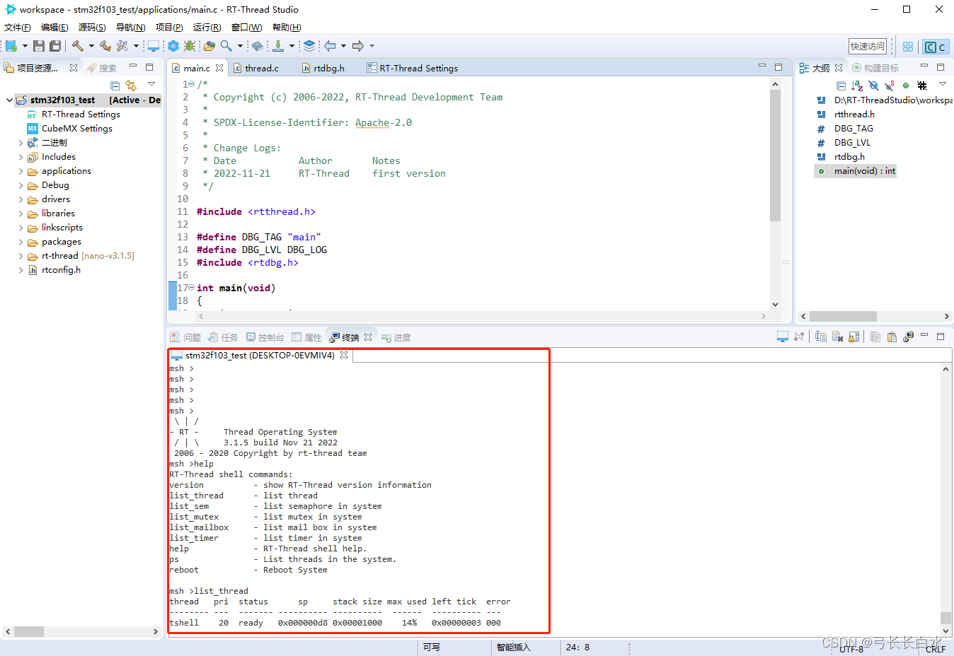Open the wrench-and-screwdriver SDK tools icon
Viewport: 954px width, 656px height.
click(122, 46)
